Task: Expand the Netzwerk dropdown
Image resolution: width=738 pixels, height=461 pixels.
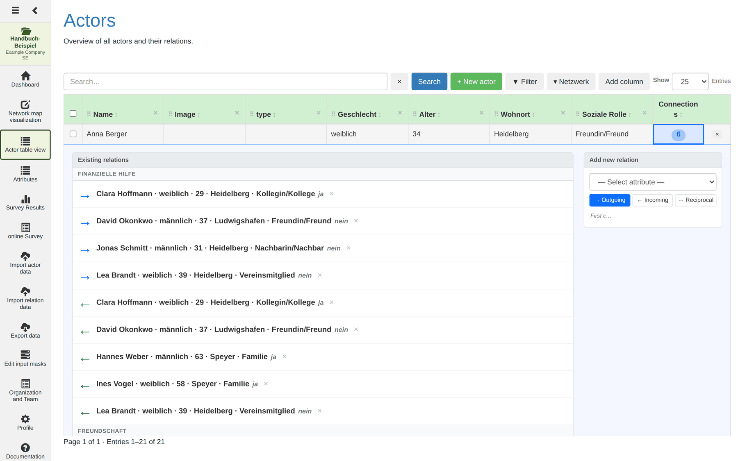Action: [x=571, y=82]
